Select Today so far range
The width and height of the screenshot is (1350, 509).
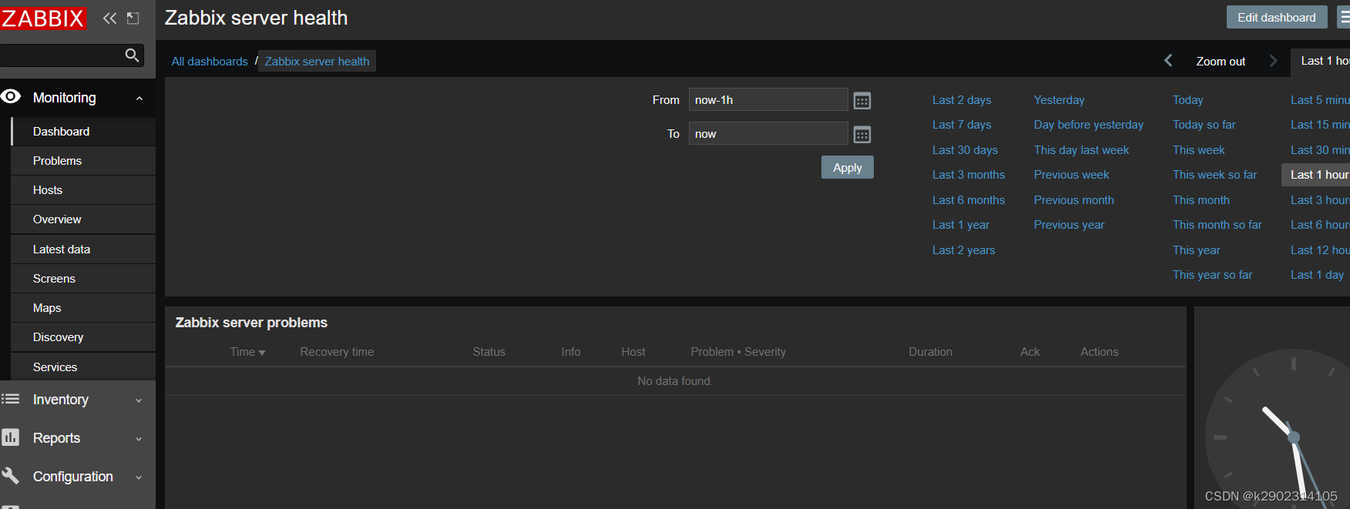click(x=1204, y=125)
